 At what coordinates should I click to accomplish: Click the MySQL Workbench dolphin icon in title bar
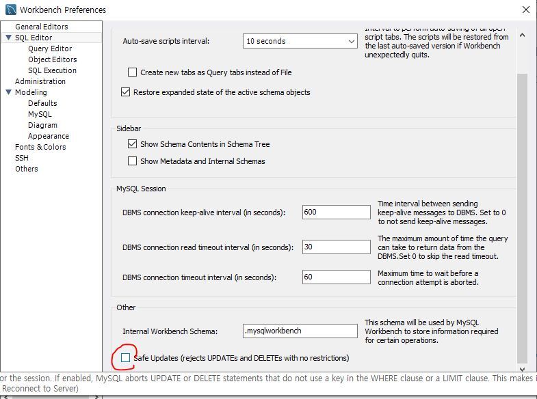tap(11, 10)
